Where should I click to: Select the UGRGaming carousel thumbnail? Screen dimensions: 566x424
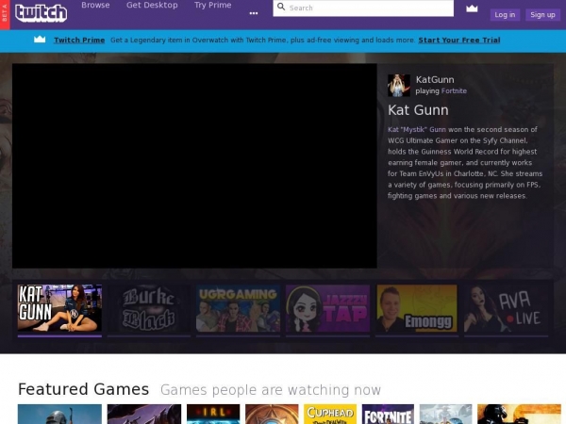pos(238,308)
